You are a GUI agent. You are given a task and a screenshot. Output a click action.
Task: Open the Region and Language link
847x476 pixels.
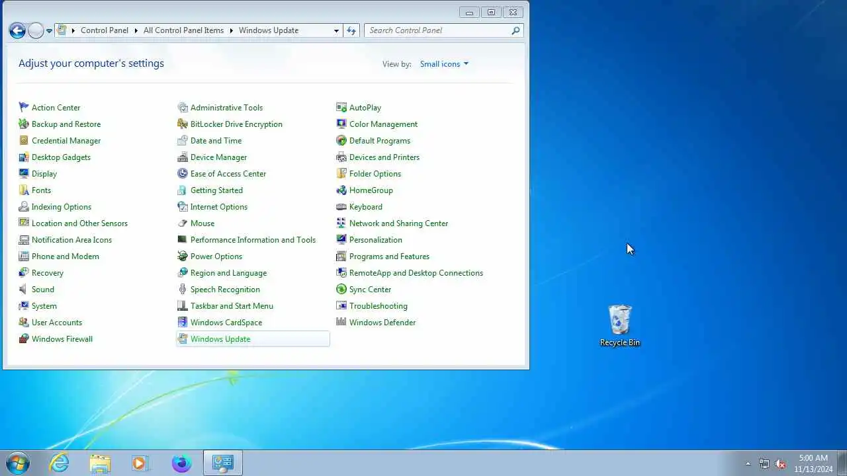pyautogui.click(x=228, y=272)
